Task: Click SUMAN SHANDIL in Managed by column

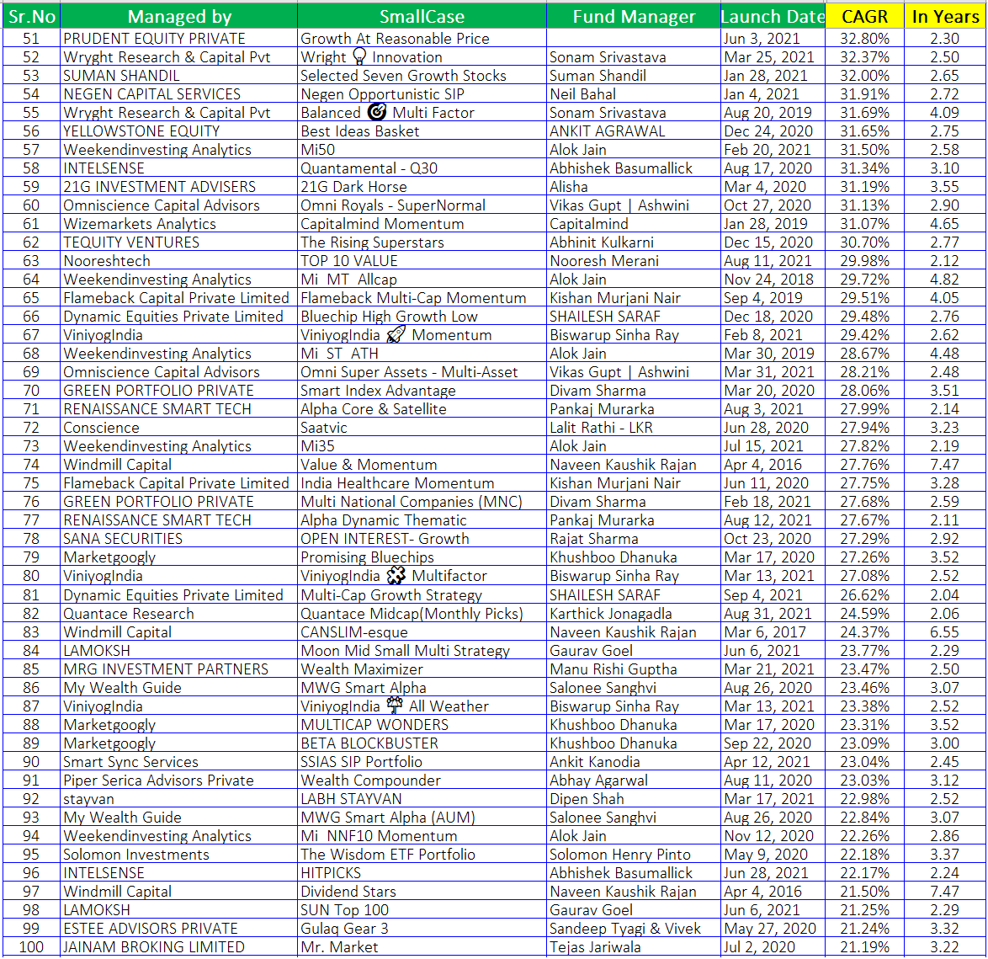Action: coord(179,76)
